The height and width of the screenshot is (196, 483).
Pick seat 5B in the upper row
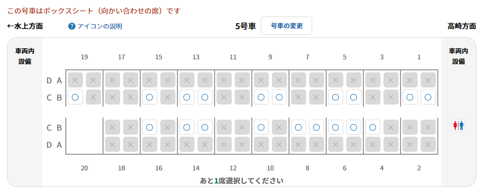tap(354, 97)
